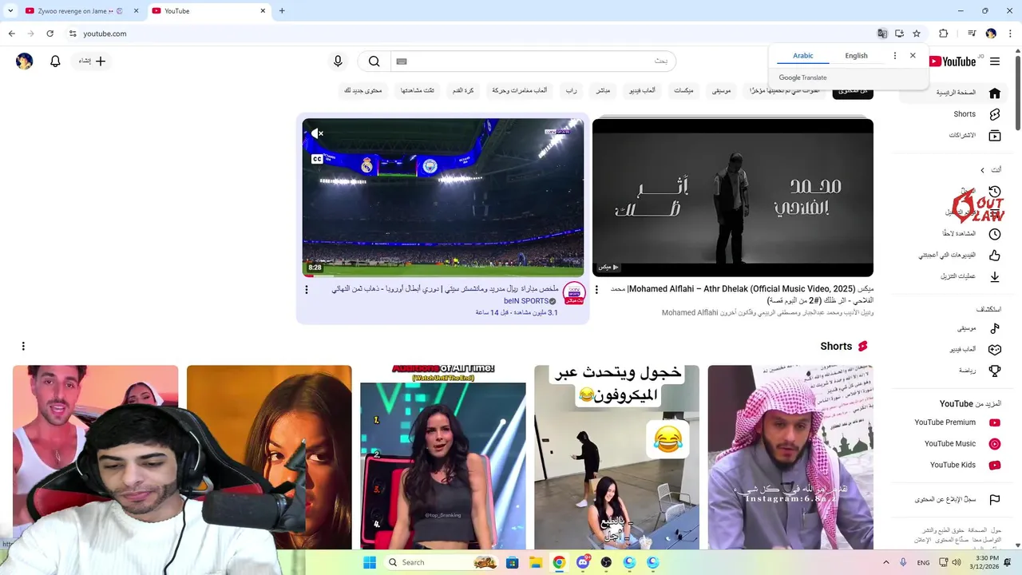Open Chrome extensions puzzle icon
Screen dimensions: 1022x575
click(x=944, y=34)
